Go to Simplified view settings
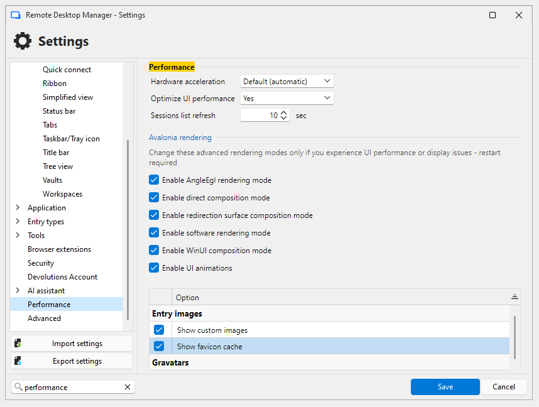 [x=68, y=97]
